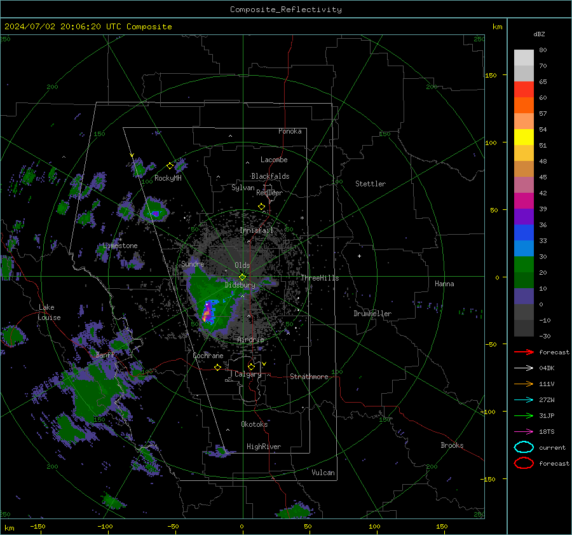Click the dBZ legend heading
The image size is (572, 535).
coord(539,34)
